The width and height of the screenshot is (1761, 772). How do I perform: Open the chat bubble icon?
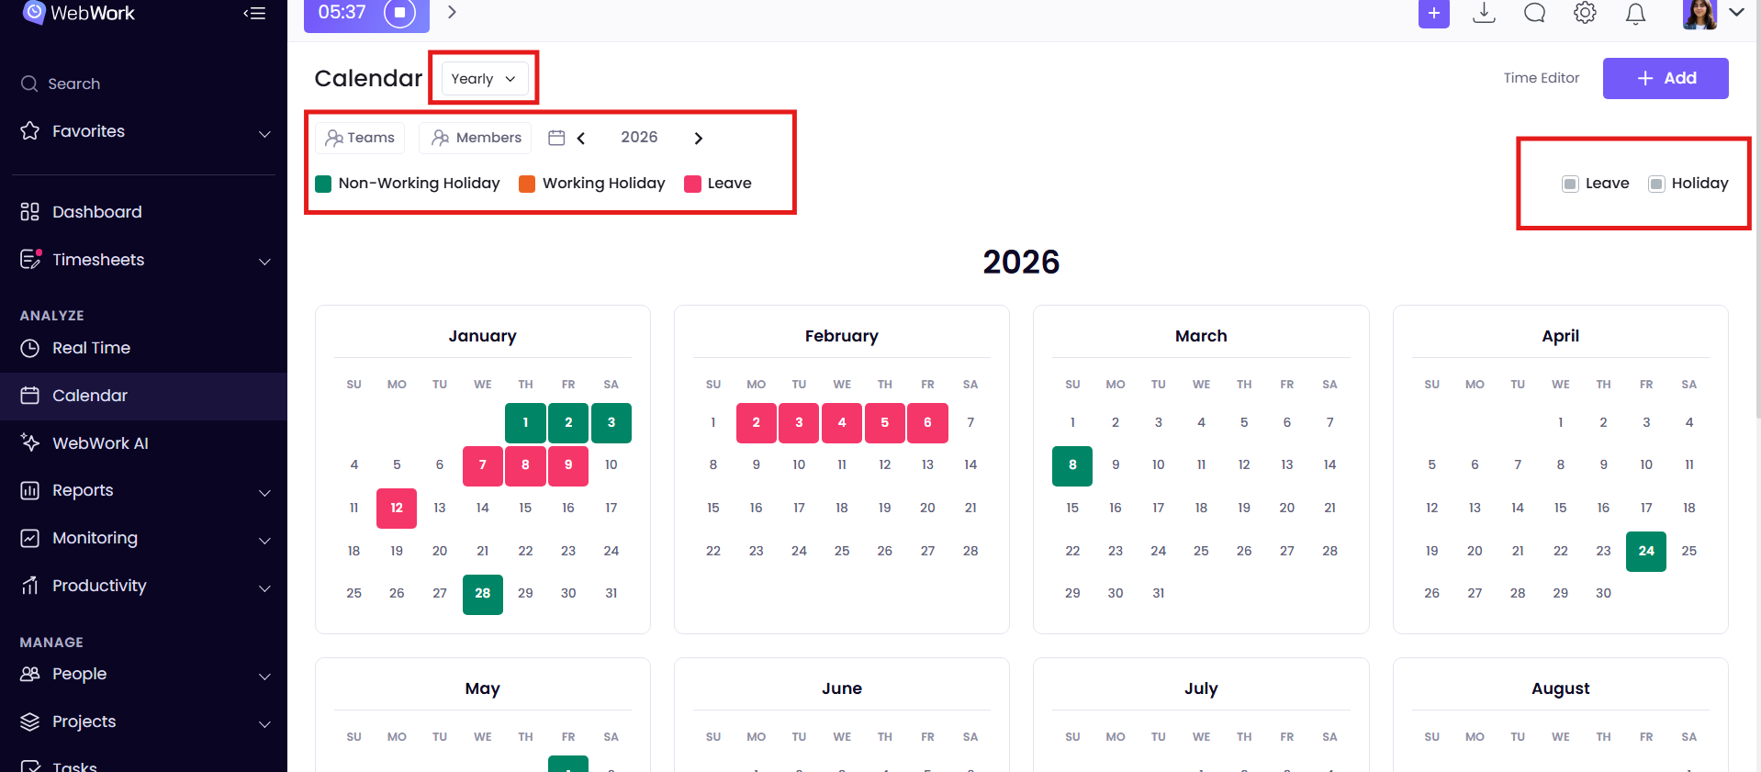click(x=1534, y=13)
